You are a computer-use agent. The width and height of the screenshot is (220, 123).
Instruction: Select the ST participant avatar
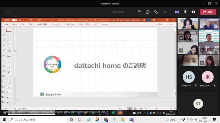(x=198, y=104)
